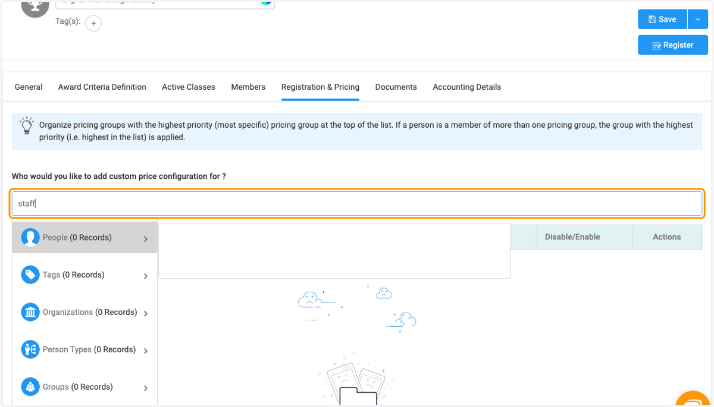
Task: Select 'Organizations (0 Records)' row text
Action: coord(90,313)
